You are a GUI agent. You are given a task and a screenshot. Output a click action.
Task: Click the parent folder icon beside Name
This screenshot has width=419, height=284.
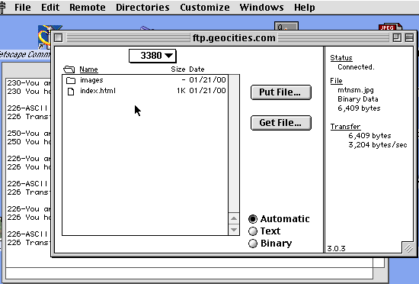coord(69,69)
